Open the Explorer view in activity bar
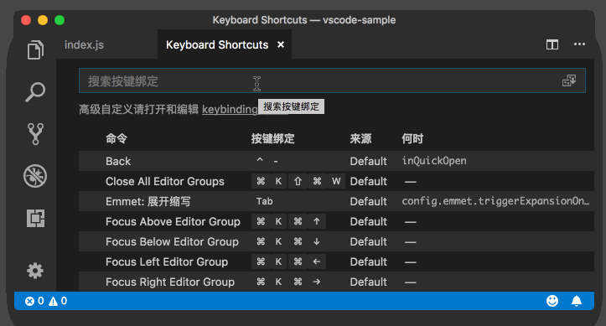606x326 pixels. point(35,50)
